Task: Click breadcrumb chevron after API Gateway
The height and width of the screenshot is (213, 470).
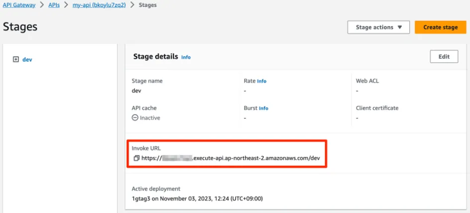Action: coord(42,5)
